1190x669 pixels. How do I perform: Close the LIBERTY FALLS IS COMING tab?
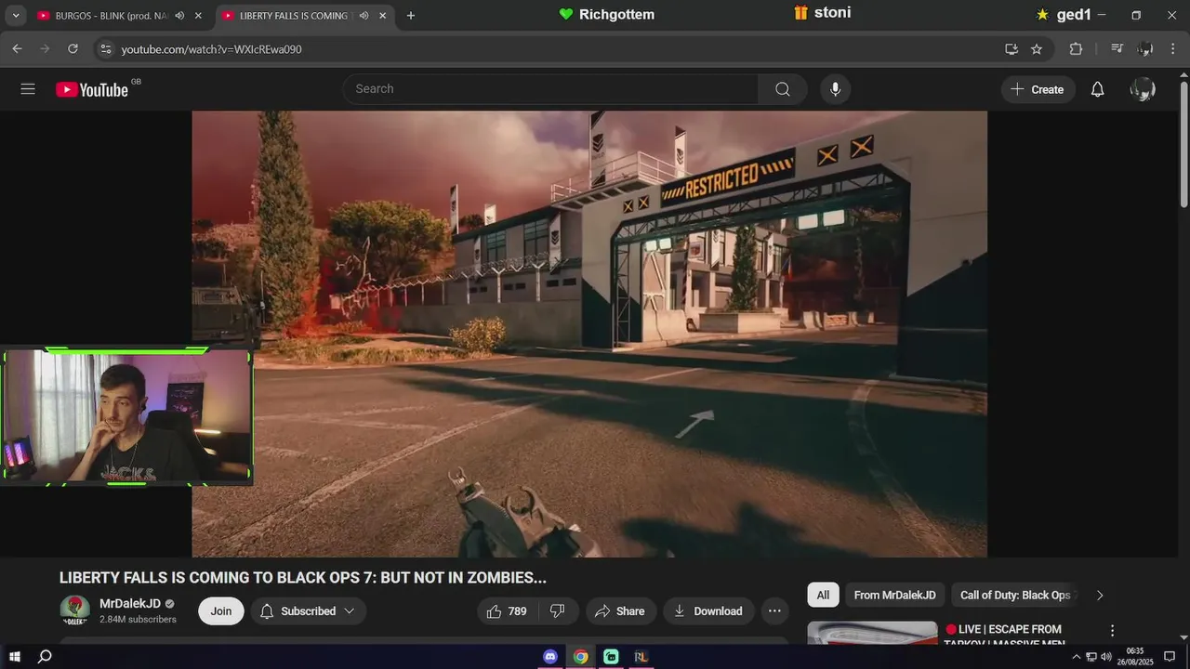click(x=382, y=16)
